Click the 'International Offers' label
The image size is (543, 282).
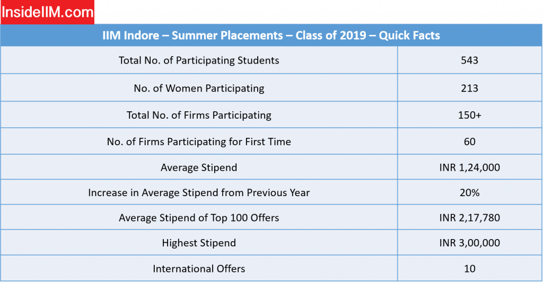click(199, 269)
